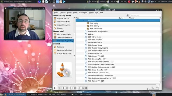Click the Play button in VLC
Image resolution: width=172 pixels, height=96 pixels.
point(55,88)
